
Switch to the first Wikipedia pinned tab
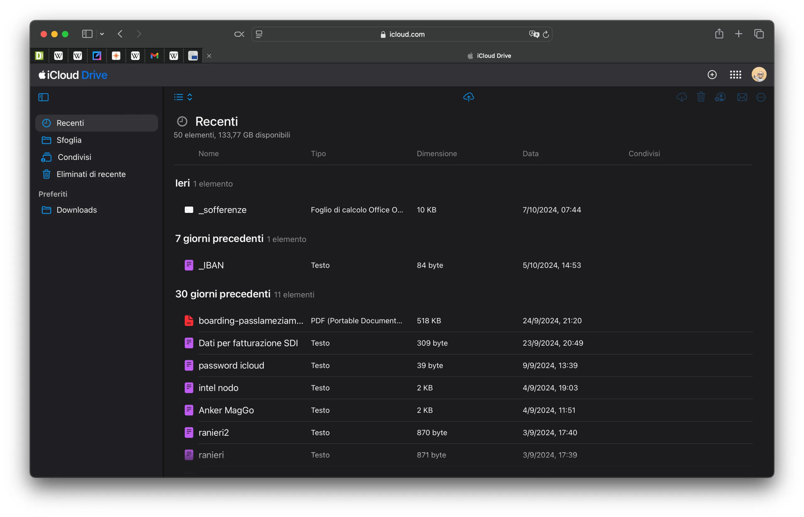[x=58, y=56]
